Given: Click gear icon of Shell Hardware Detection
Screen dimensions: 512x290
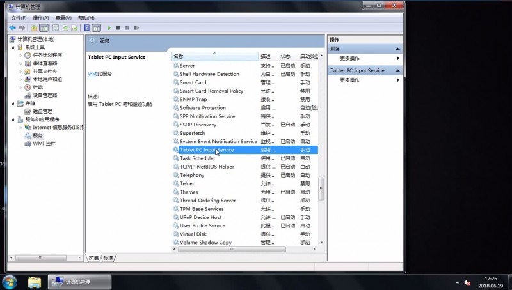Looking at the screenshot, I should point(175,74).
